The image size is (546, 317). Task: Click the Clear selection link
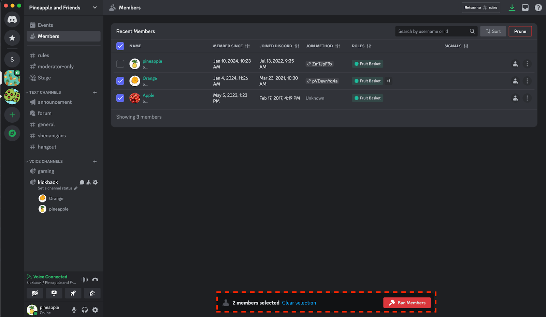tap(299, 303)
